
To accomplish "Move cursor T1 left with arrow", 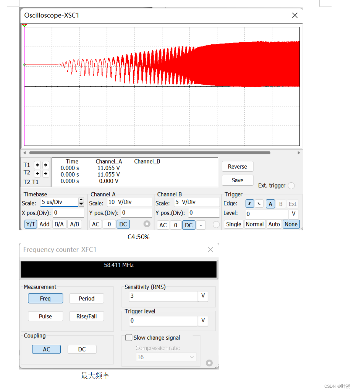I will (x=37, y=165).
